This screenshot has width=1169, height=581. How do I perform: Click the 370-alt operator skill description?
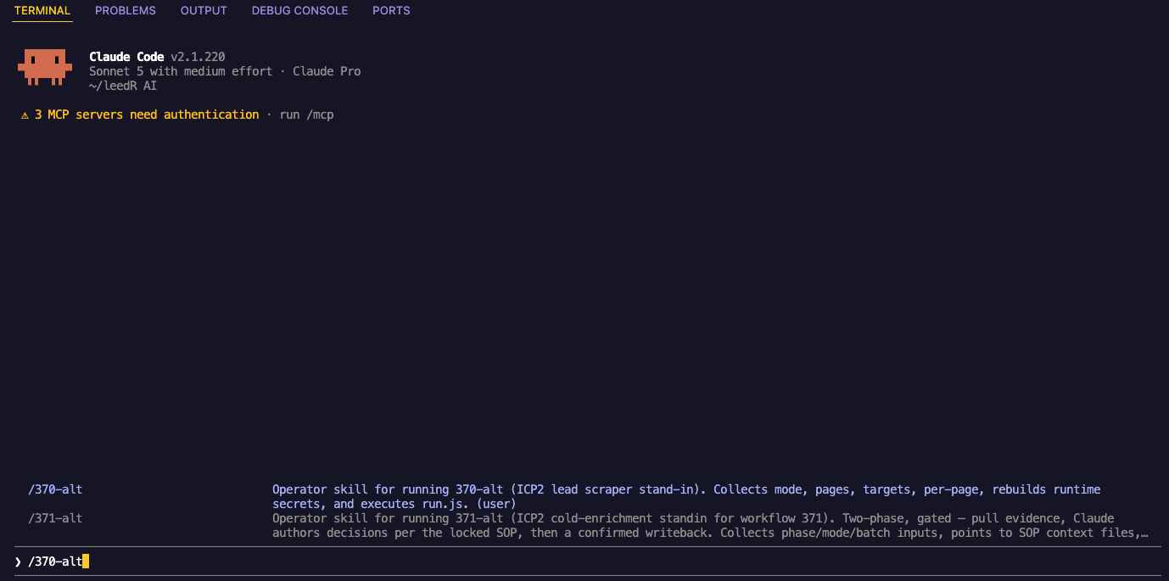pyautogui.click(x=686, y=496)
